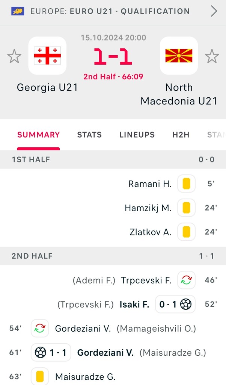Viewport: 226px width, 385px height.
Task: Tap the 1 - 1 goal ball icon
Action: click(41, 353)
